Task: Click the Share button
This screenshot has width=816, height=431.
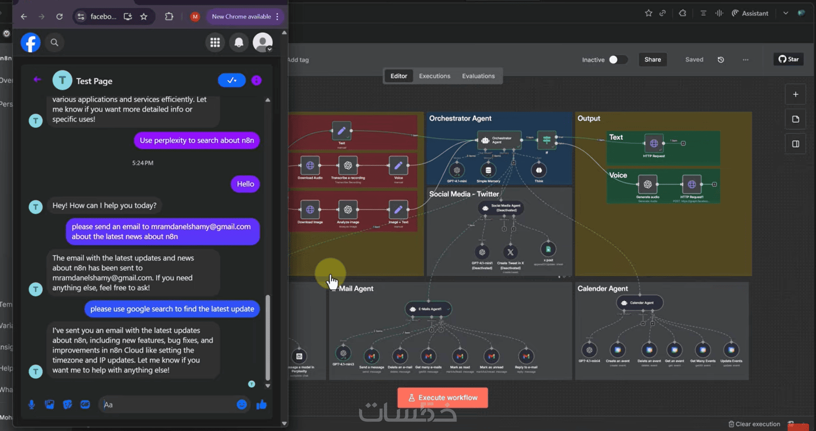Action: [x=653, y=59]
